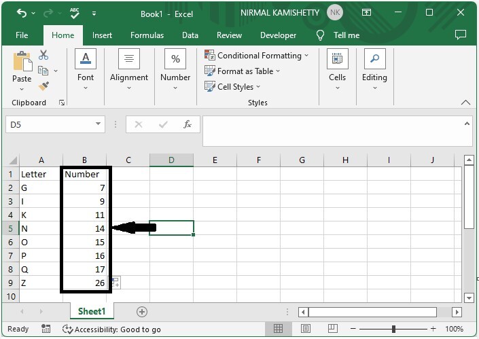This screenshot has height=339, width=479.
Task: Click the macro recording status icon
Action: point(46,329)
